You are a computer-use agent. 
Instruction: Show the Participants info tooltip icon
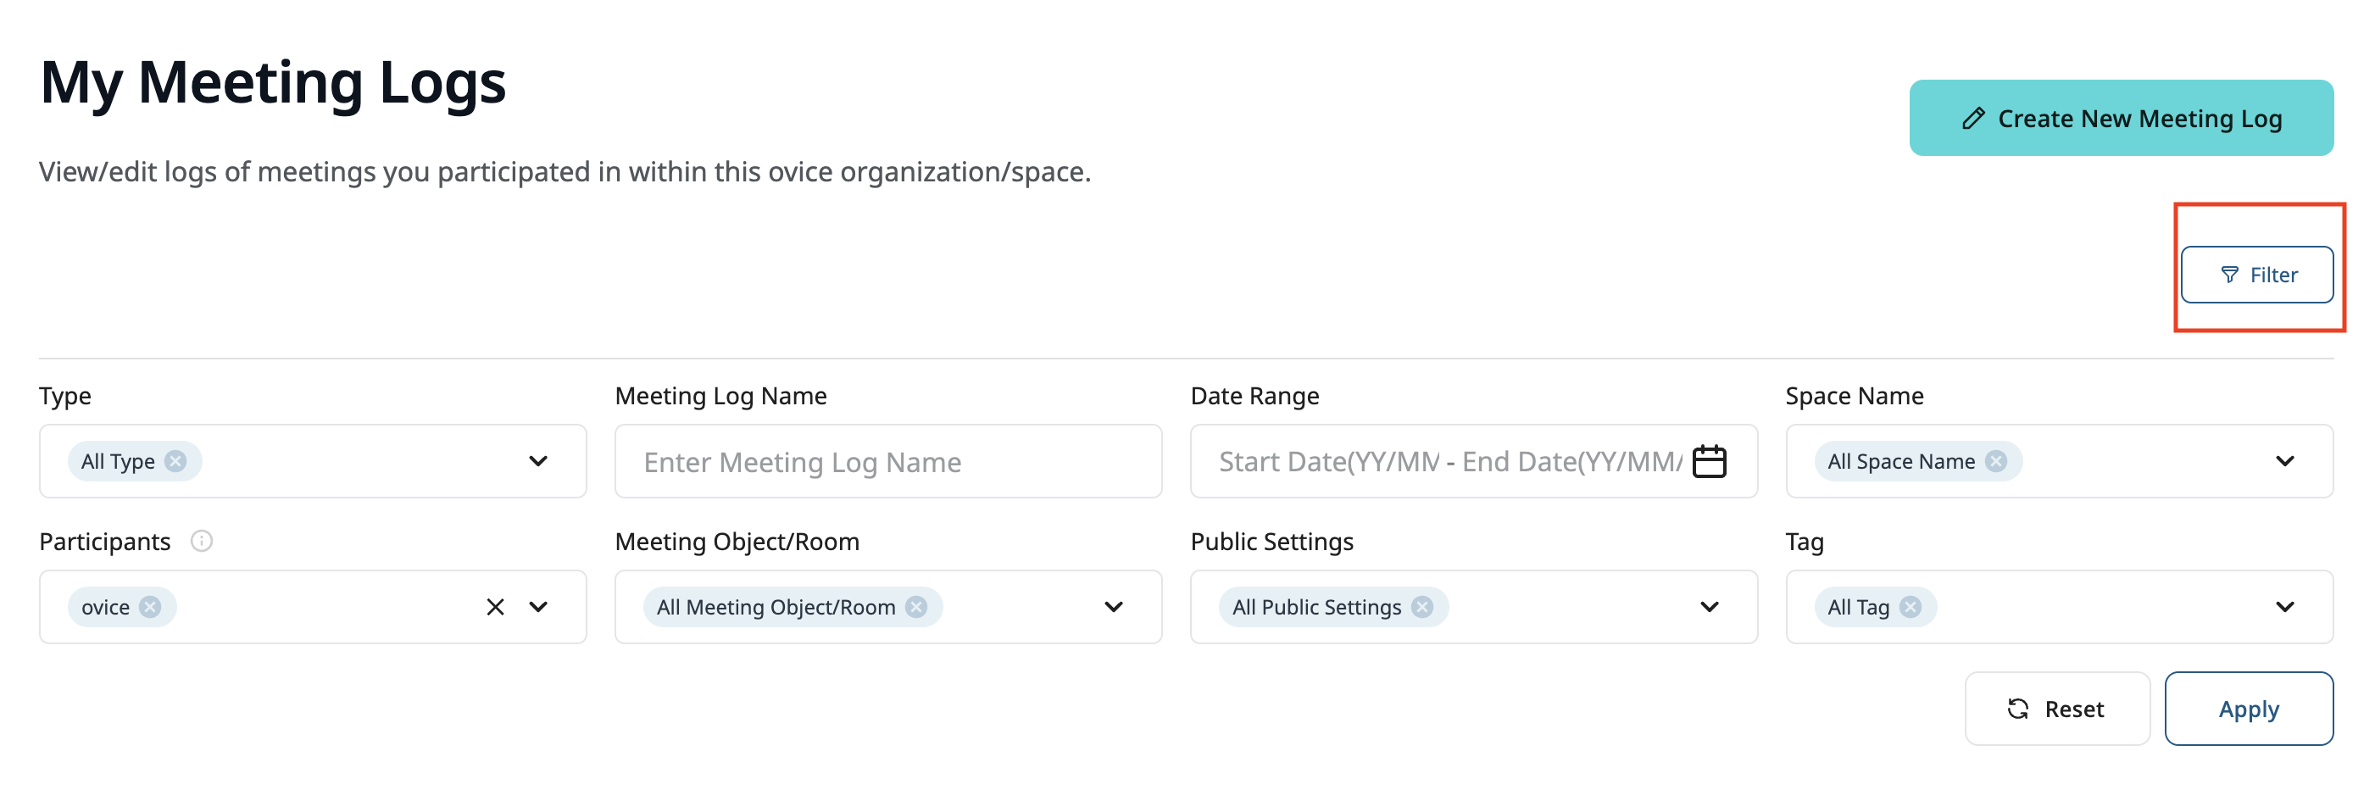[201, 541]
